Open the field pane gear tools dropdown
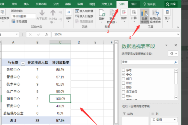 point(173,53)
